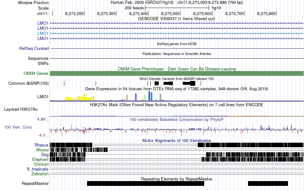Click LMO1 label beside the GTEx expression chart
304x191 pixels.
pos(43,97)
